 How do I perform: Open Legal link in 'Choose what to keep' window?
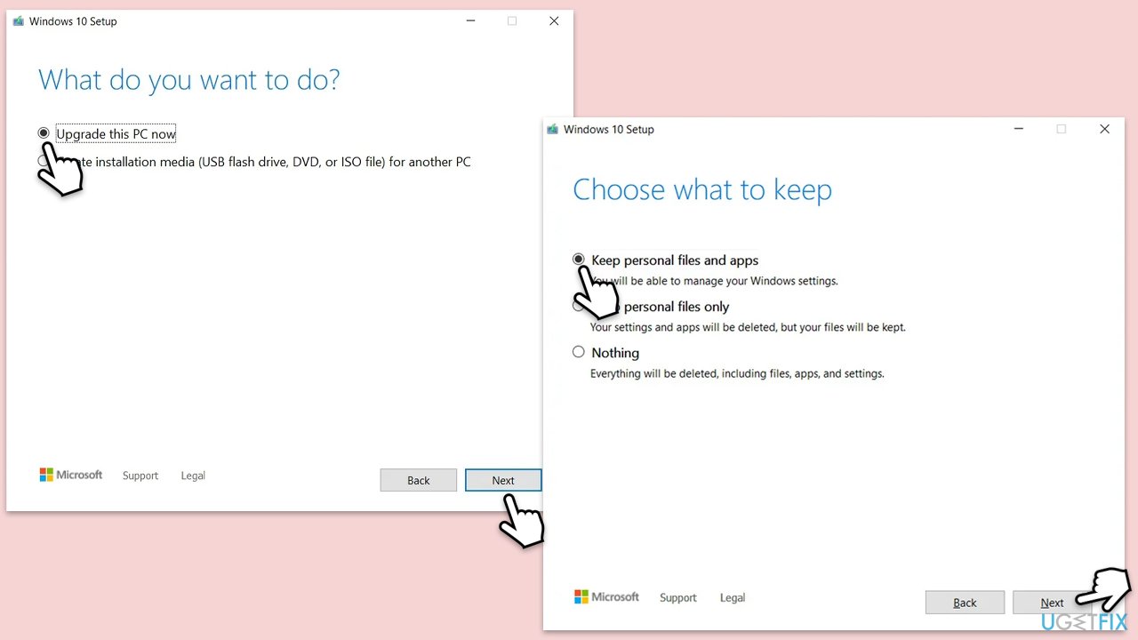click(733, 597)
